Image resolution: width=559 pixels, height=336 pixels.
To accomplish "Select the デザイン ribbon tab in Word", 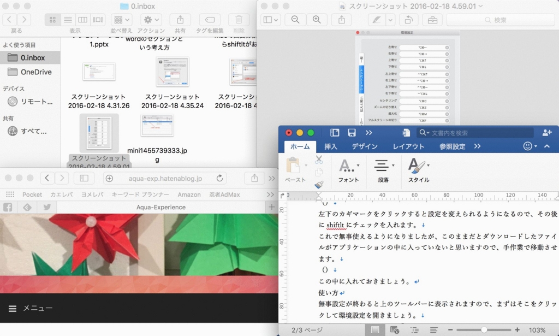I will tap(364, 146).
